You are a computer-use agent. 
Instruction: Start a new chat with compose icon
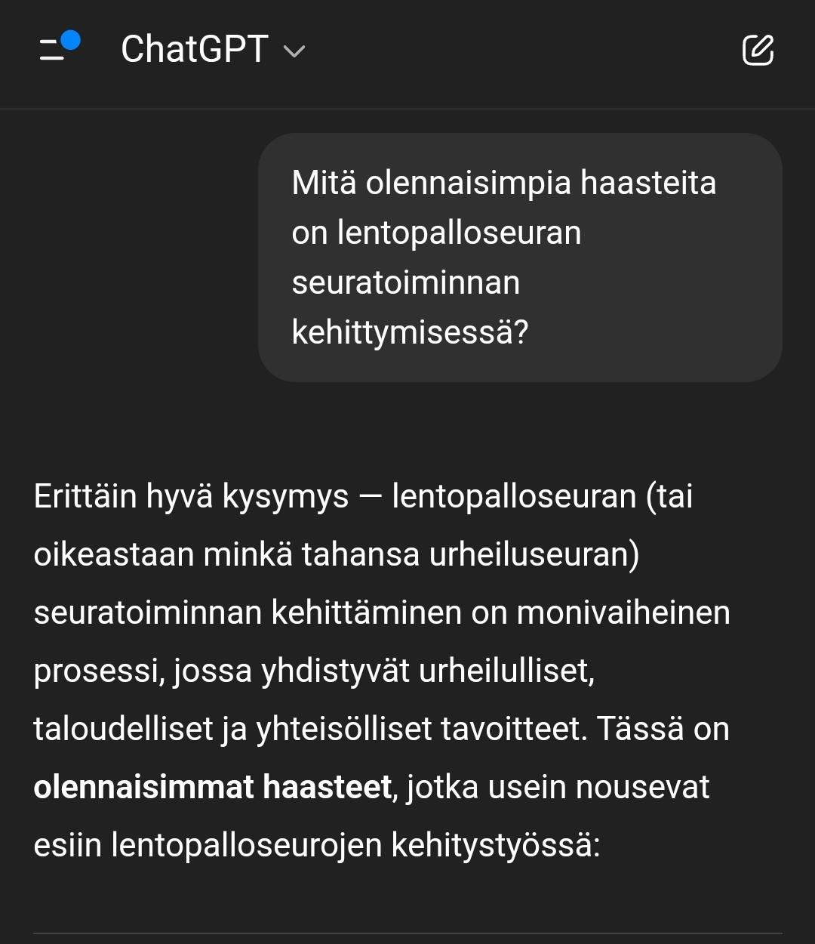(x=758, y=50)
